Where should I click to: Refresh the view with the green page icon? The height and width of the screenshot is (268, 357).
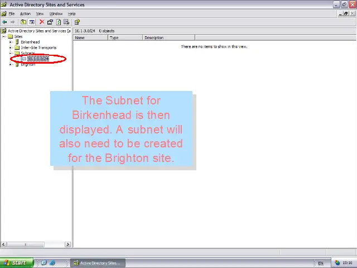click(59, 22)
